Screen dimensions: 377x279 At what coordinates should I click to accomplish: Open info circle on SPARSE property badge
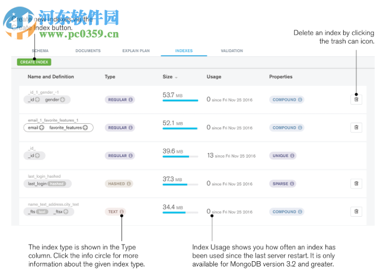[x=292, y=184]
